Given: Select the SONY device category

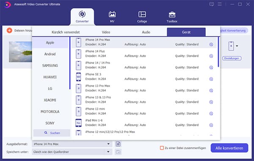Looking at the screenshot, I should click(50, 123).
